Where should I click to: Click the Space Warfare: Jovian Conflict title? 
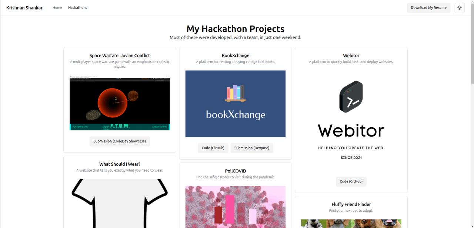click(x=120, y=56)
